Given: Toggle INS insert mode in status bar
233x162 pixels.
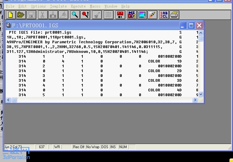Looking at the screenshot, I should (x=113, y=147).
